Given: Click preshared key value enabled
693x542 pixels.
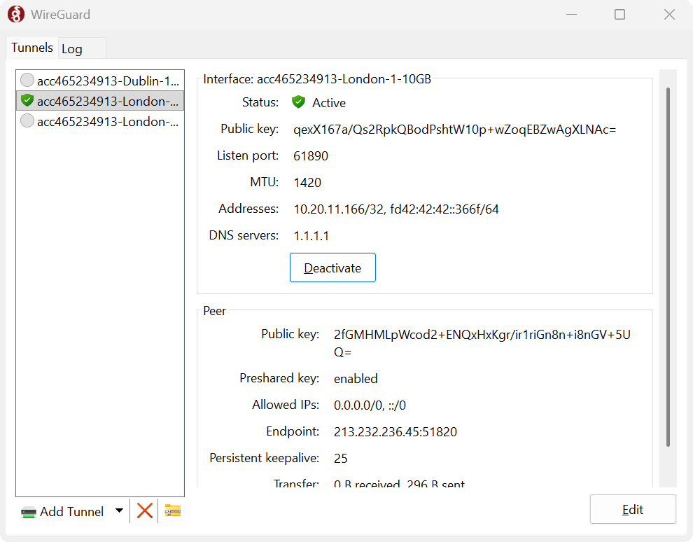Looking at the screenshot, I should (x=356, y=379).
